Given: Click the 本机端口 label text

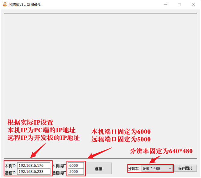Looking at the screenshot, I should coord(59,166).
